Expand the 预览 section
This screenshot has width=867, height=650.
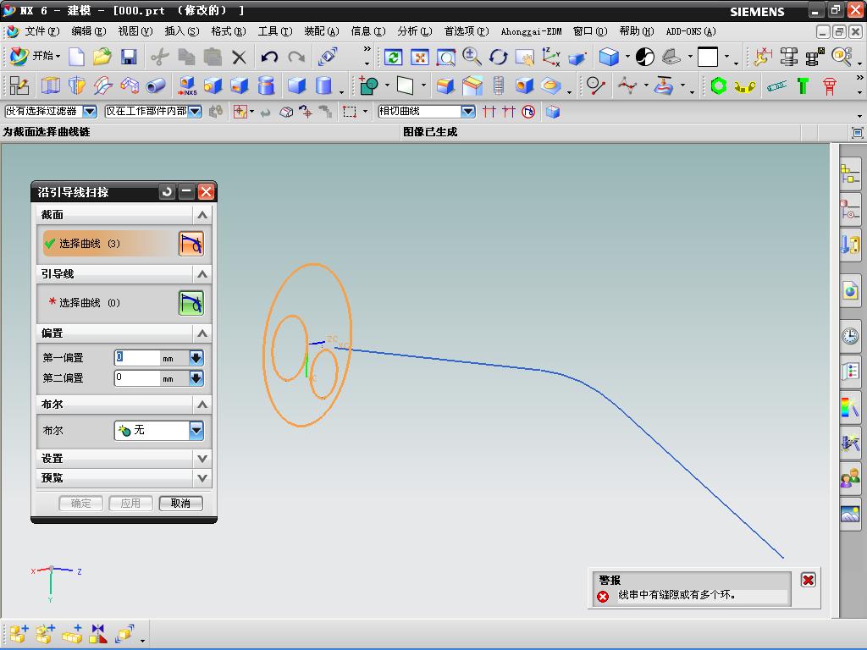click(x=202, y=478)
